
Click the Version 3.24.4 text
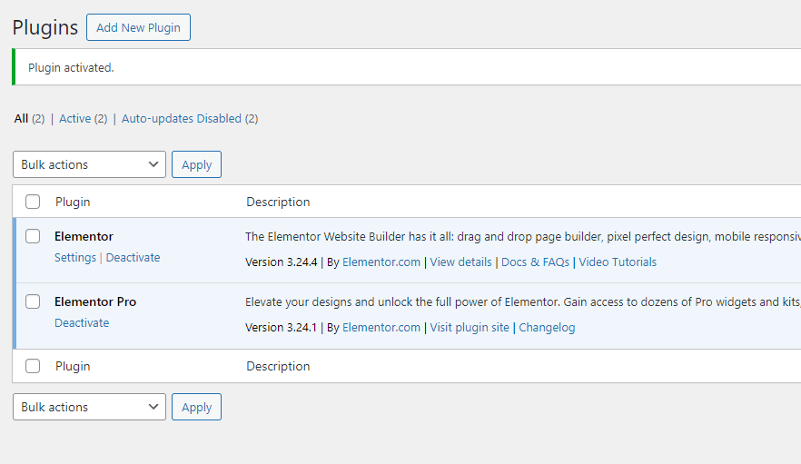click(x=281, y=262)
